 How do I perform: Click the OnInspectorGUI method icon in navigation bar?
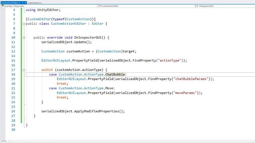click(x=197, y=6)
